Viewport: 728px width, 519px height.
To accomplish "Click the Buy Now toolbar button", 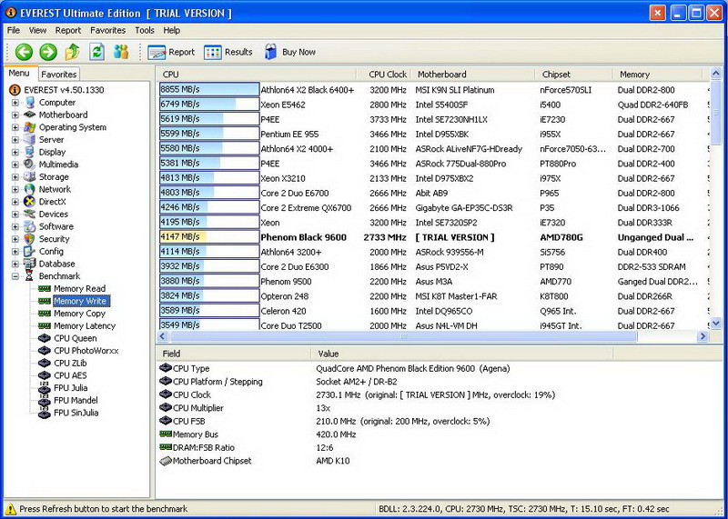I will (x=290, y=52).
